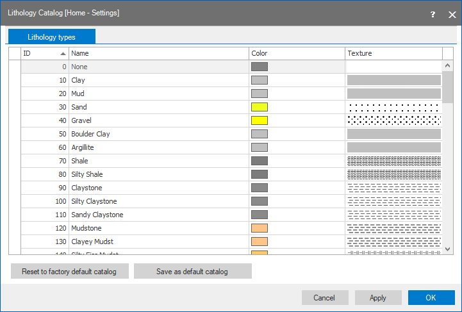This screenshot has height=312, width=462.
Task: Open the dotted texture pattern for Sand
Action: tap(393, 107)
